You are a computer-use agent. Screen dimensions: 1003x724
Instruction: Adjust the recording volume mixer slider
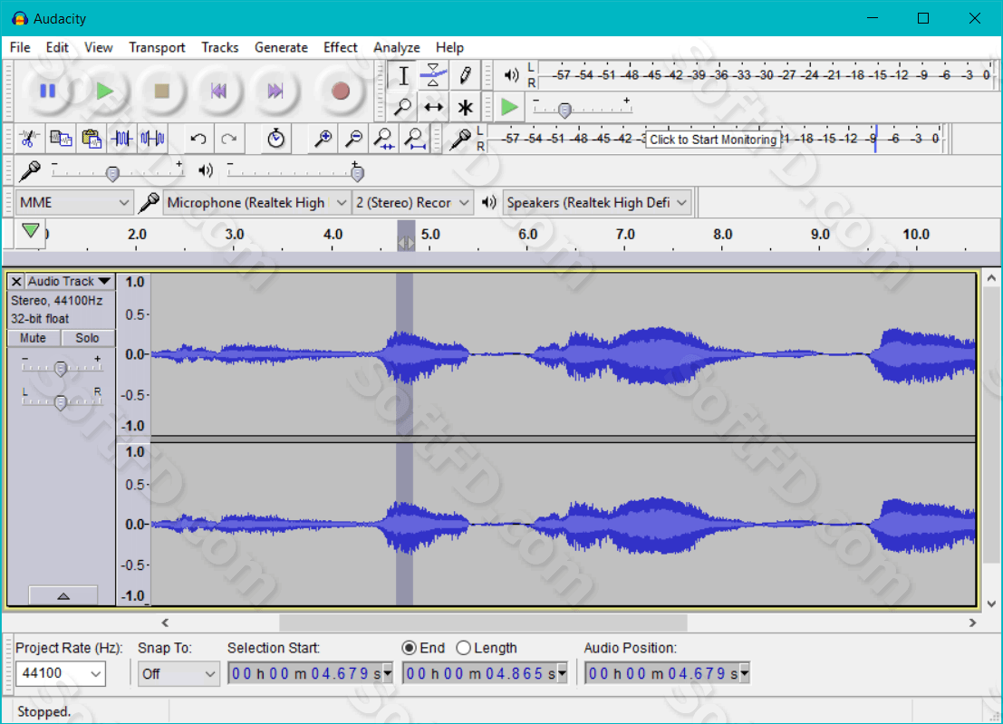click(112, 173)
